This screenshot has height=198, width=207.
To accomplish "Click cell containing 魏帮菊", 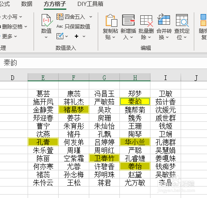I will pyautogui.click(x=135, y=110).
